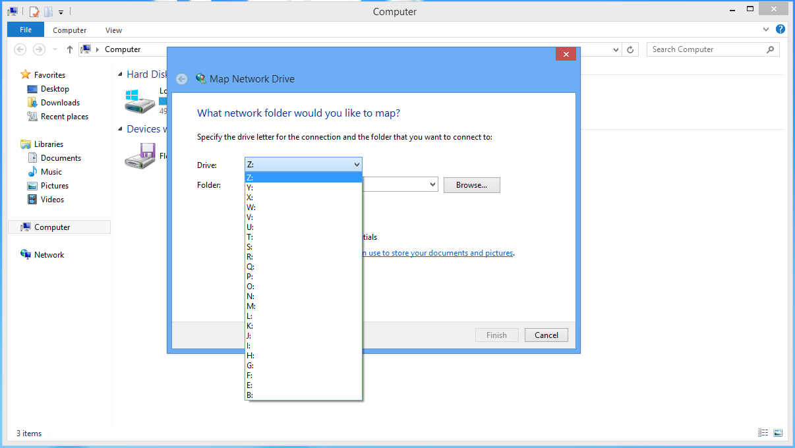Cancel the Map Network Drive dialog
The image size is (795, 448).
[x=546, y=335]
